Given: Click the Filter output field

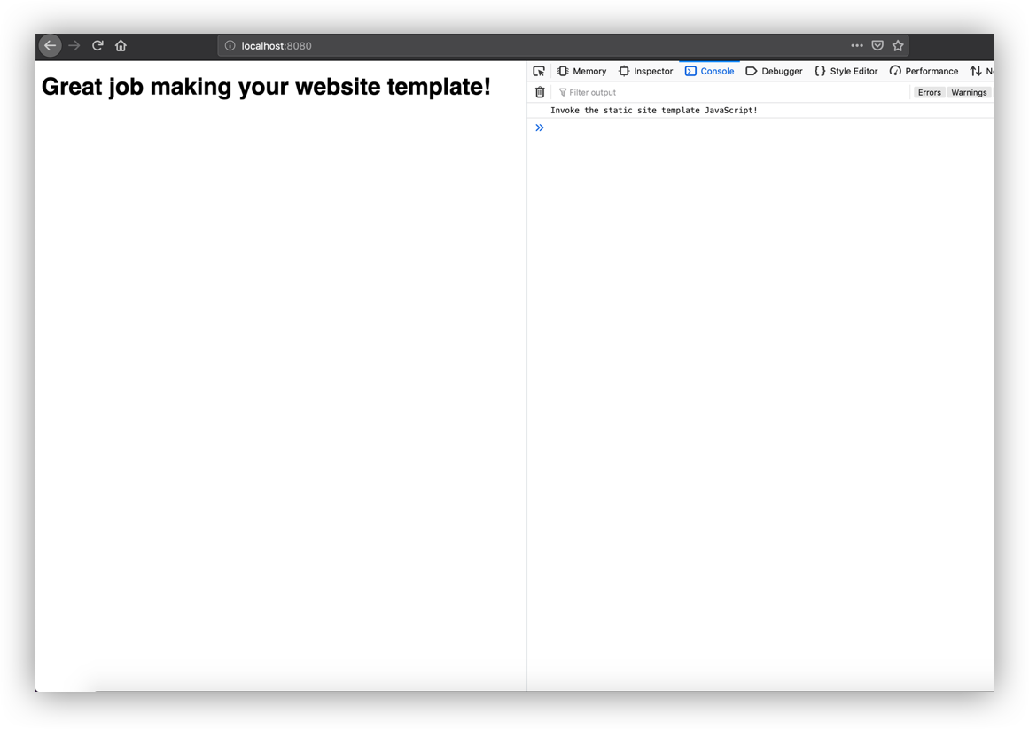Looking at the screenshot, I should [x=732, y=92].
